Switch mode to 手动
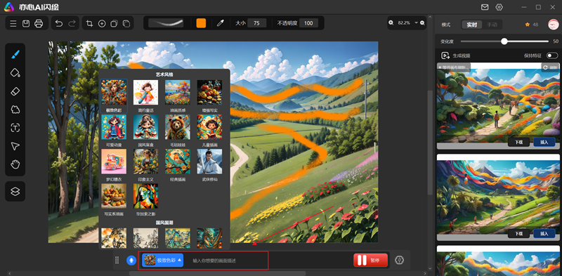 coord(492,25)
